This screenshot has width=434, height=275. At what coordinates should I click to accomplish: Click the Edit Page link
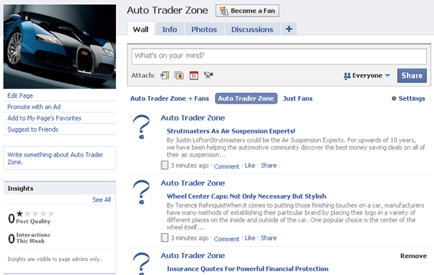20,96
